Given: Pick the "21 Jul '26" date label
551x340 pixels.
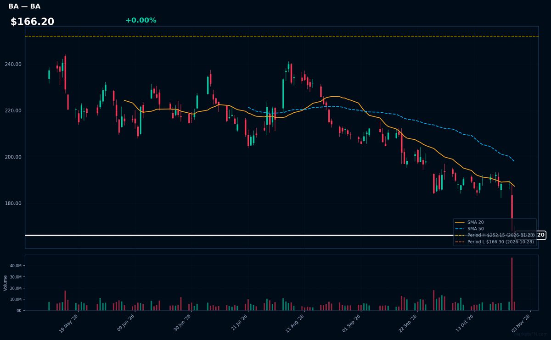Looking at the screenshot, I should click(x=238, y=324).
